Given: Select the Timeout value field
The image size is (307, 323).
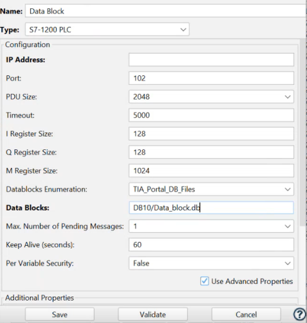Looking at the screenshot, I should pyautogui.click(x=211, y=115).
